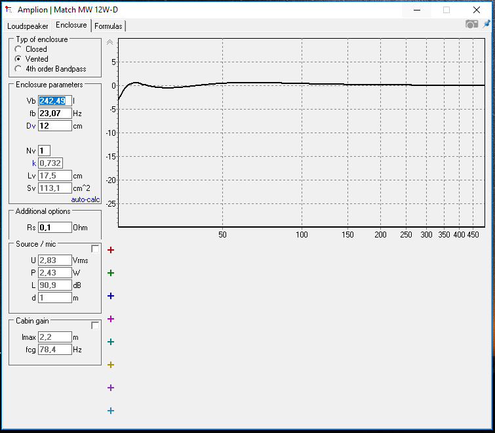The width and height of the screenshot is (495, 433).
Task: Click the auto-calc link
Action: tap(85, 199)
